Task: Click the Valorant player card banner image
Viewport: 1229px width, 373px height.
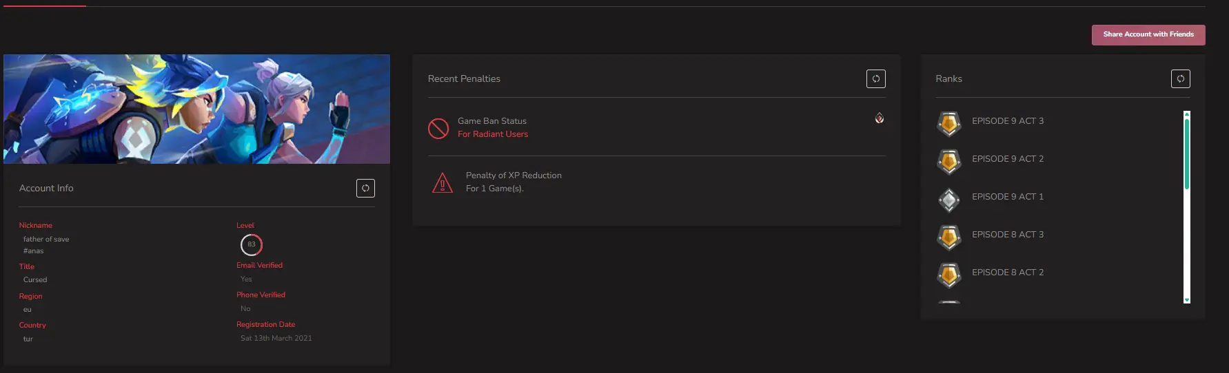Action: click(196, 109)
